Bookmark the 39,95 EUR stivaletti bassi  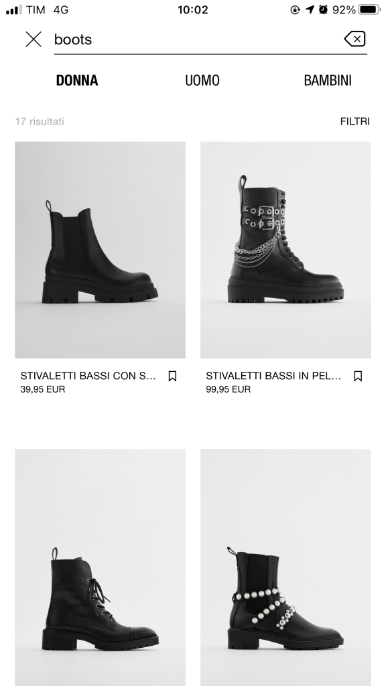pyautogui.click(x=172, y=376)
